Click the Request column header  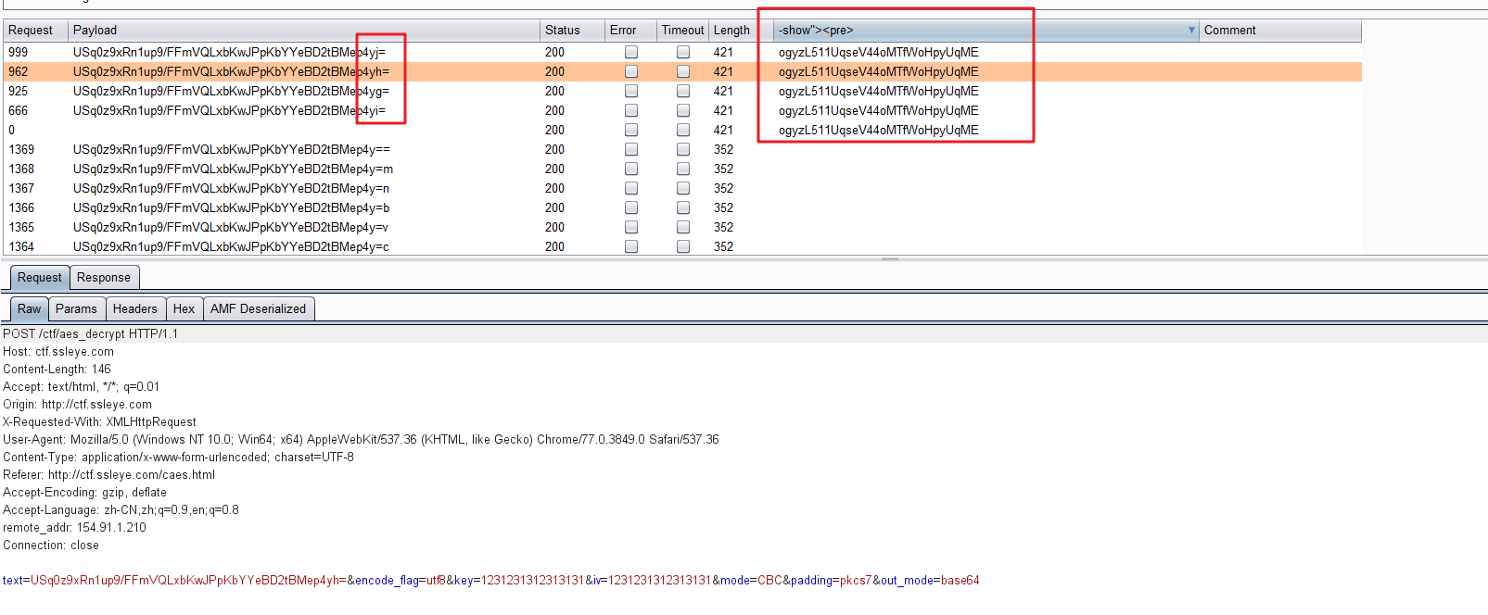35,31
